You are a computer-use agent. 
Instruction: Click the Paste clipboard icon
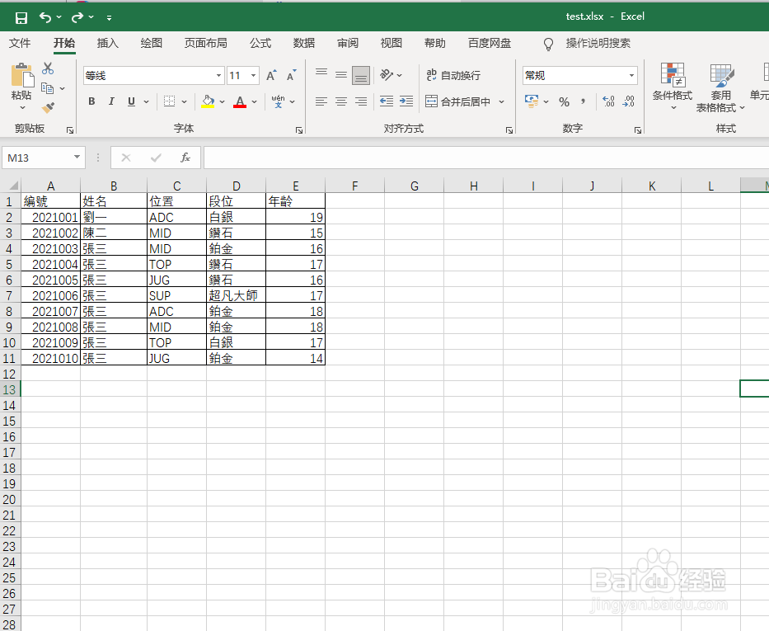pos(22,76)
